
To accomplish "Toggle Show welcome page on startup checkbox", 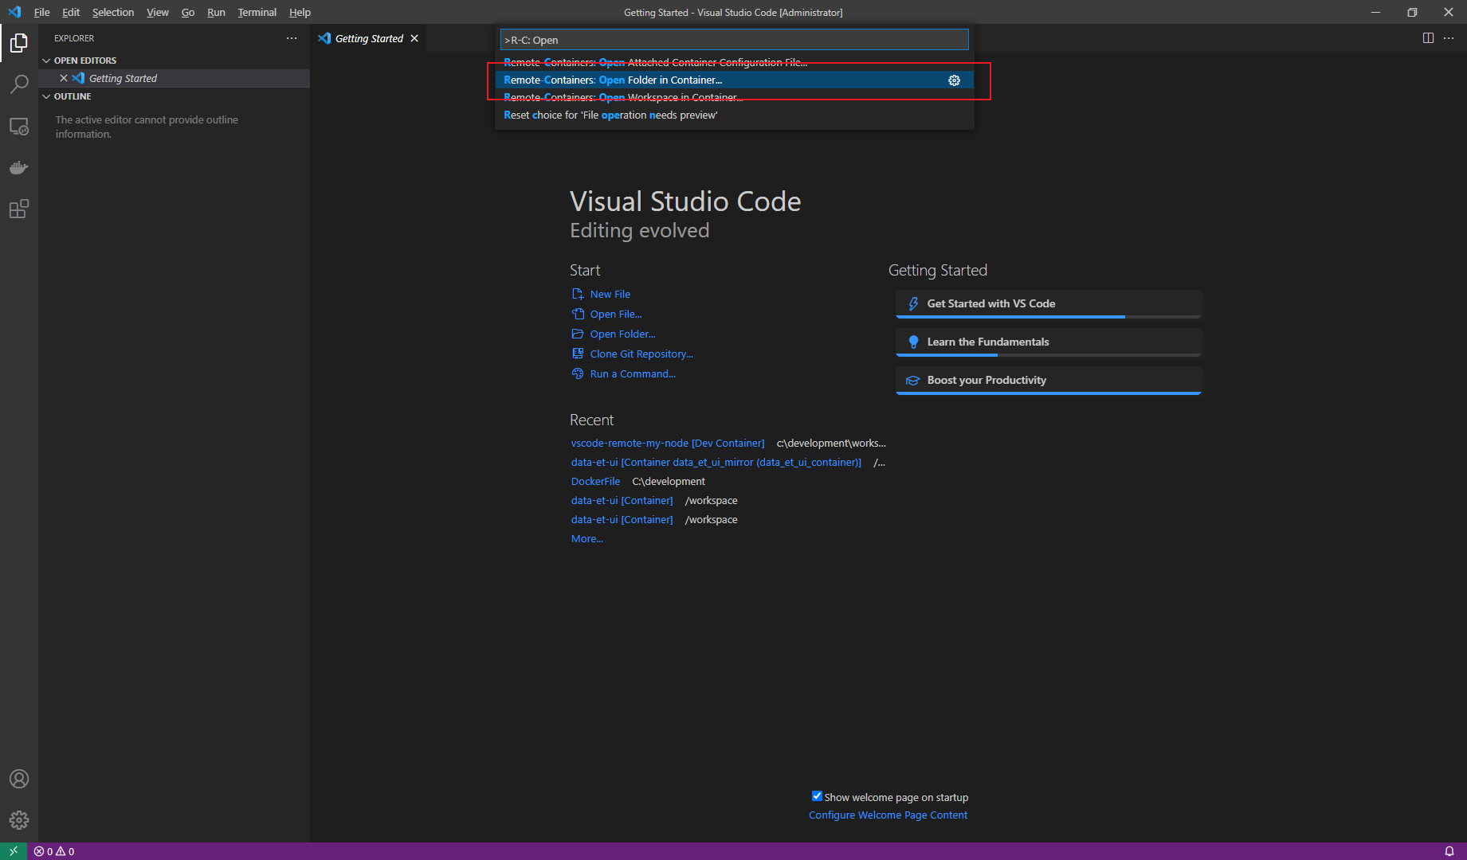I will coord(817,796).
